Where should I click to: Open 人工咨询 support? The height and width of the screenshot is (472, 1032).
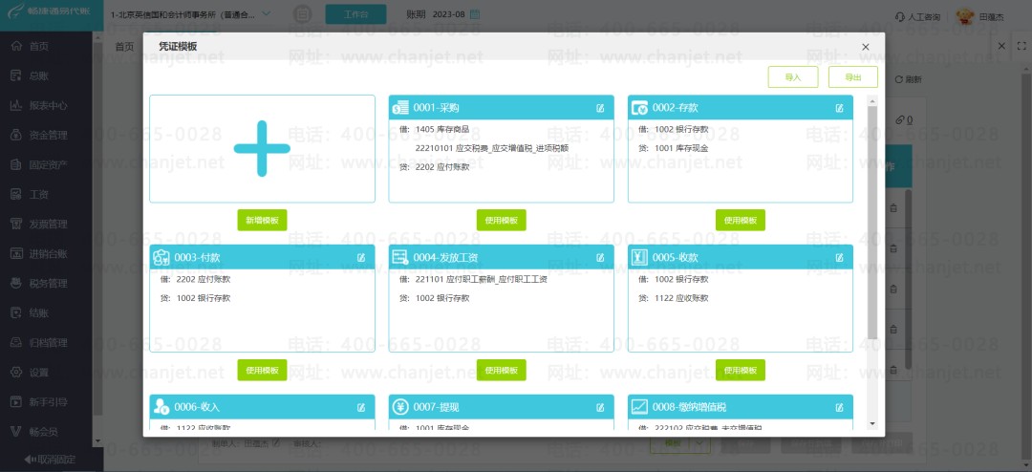click(917, 16)
